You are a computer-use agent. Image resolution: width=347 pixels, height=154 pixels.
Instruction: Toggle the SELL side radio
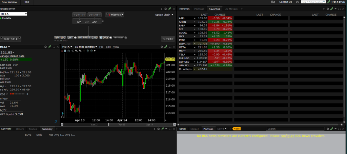coord(20,38)
